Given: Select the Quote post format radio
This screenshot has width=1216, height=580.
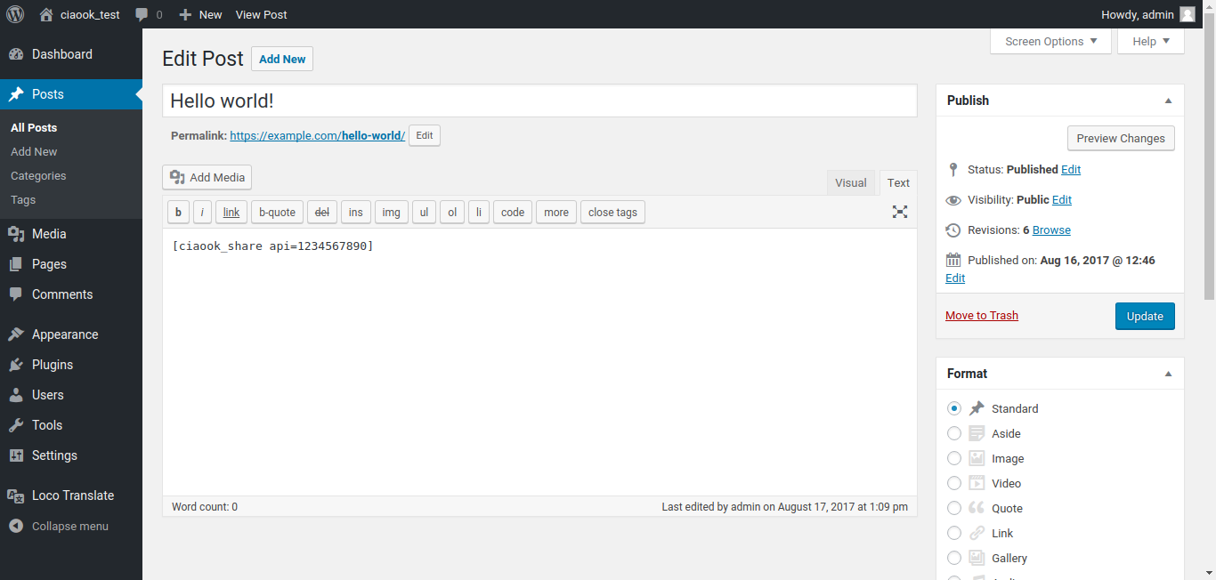Looking at the screenshot, I should point(954,508).
